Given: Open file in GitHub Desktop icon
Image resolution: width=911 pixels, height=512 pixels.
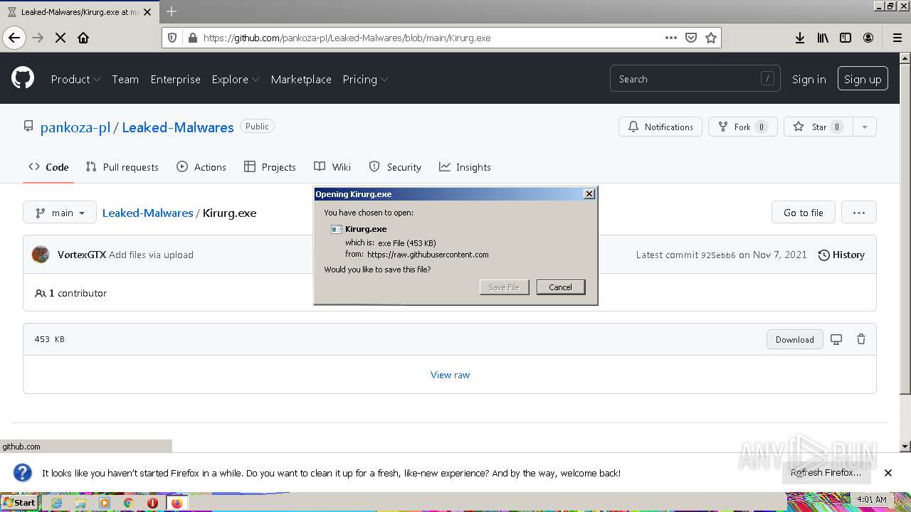Looking at the screenshot, I should 836,339.
